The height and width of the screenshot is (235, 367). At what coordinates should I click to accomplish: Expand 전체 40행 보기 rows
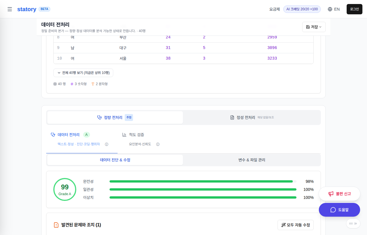point(83,73)
